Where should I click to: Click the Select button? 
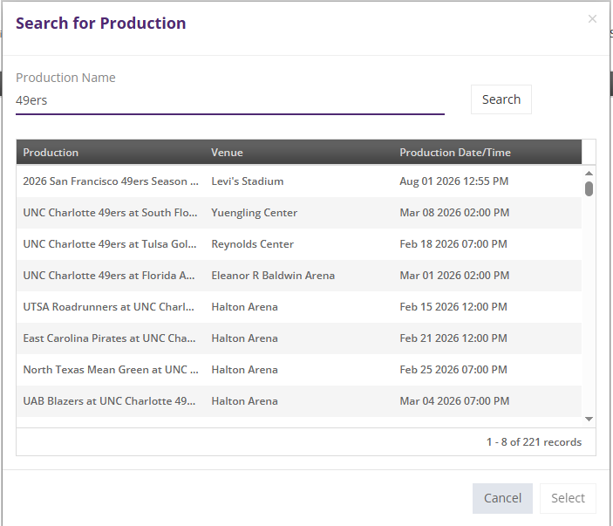click(x=568, y=498)
